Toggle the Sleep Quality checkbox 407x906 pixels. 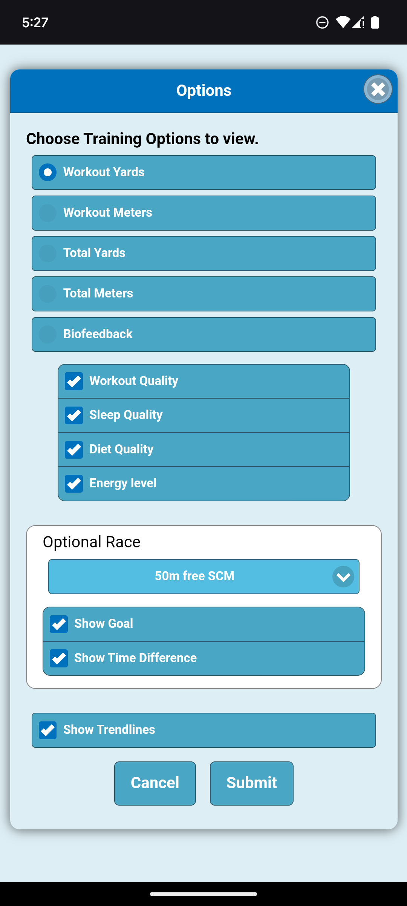point(74,415)
